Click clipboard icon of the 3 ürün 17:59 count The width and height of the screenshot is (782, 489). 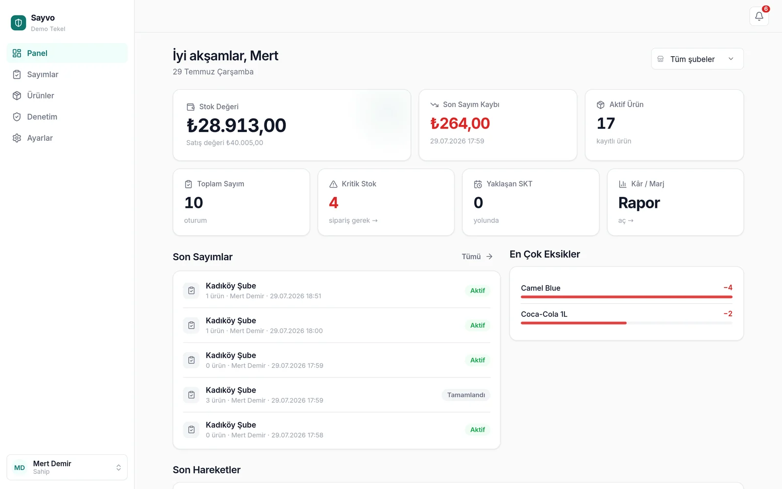click(191, 395)
